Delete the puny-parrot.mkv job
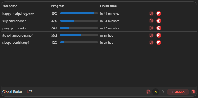This screenshot has height=98, width=198. click(x=159, y=28)
